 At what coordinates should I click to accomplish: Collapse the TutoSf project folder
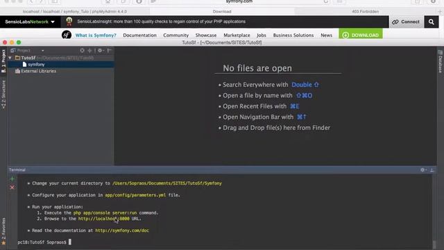10,58
